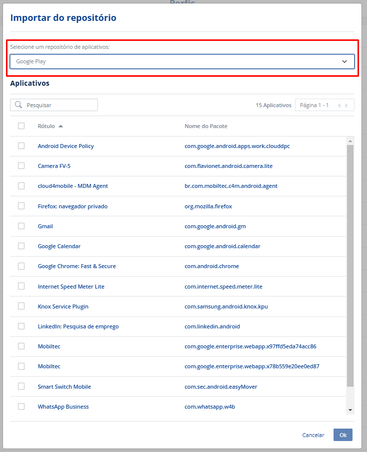Image resolution: width=367 pixels, height=452 pixels.
Task: Check the Mobiltec x97ffd5eda74acc86 row checkbox
Action: tap(21, 346)
